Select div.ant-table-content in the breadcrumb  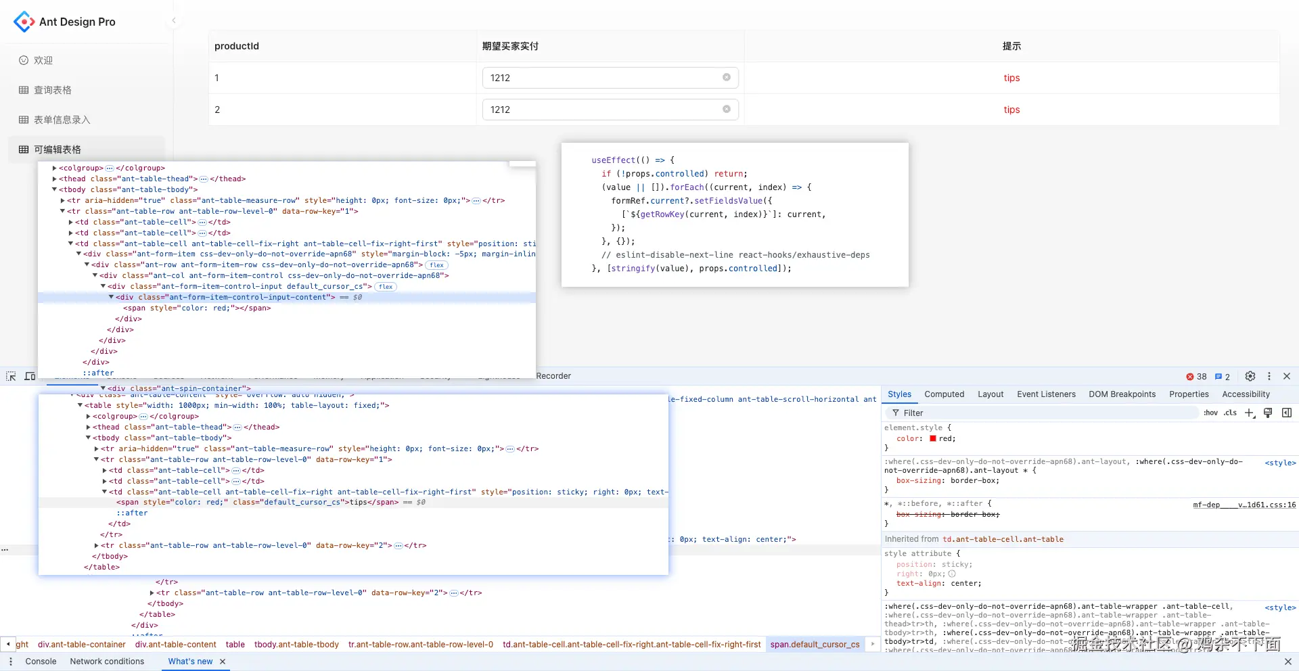click(176, 645)
